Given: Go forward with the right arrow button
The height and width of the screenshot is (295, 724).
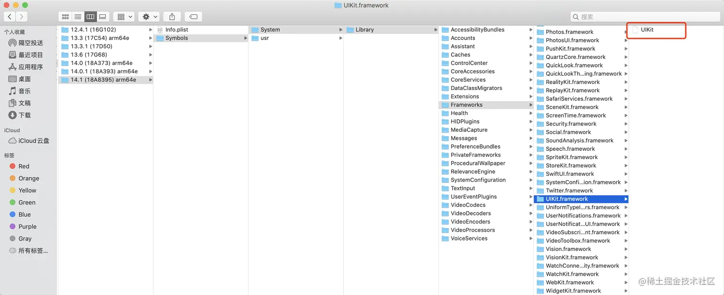Looking at the screenshot, I should (x=21, y=17).
